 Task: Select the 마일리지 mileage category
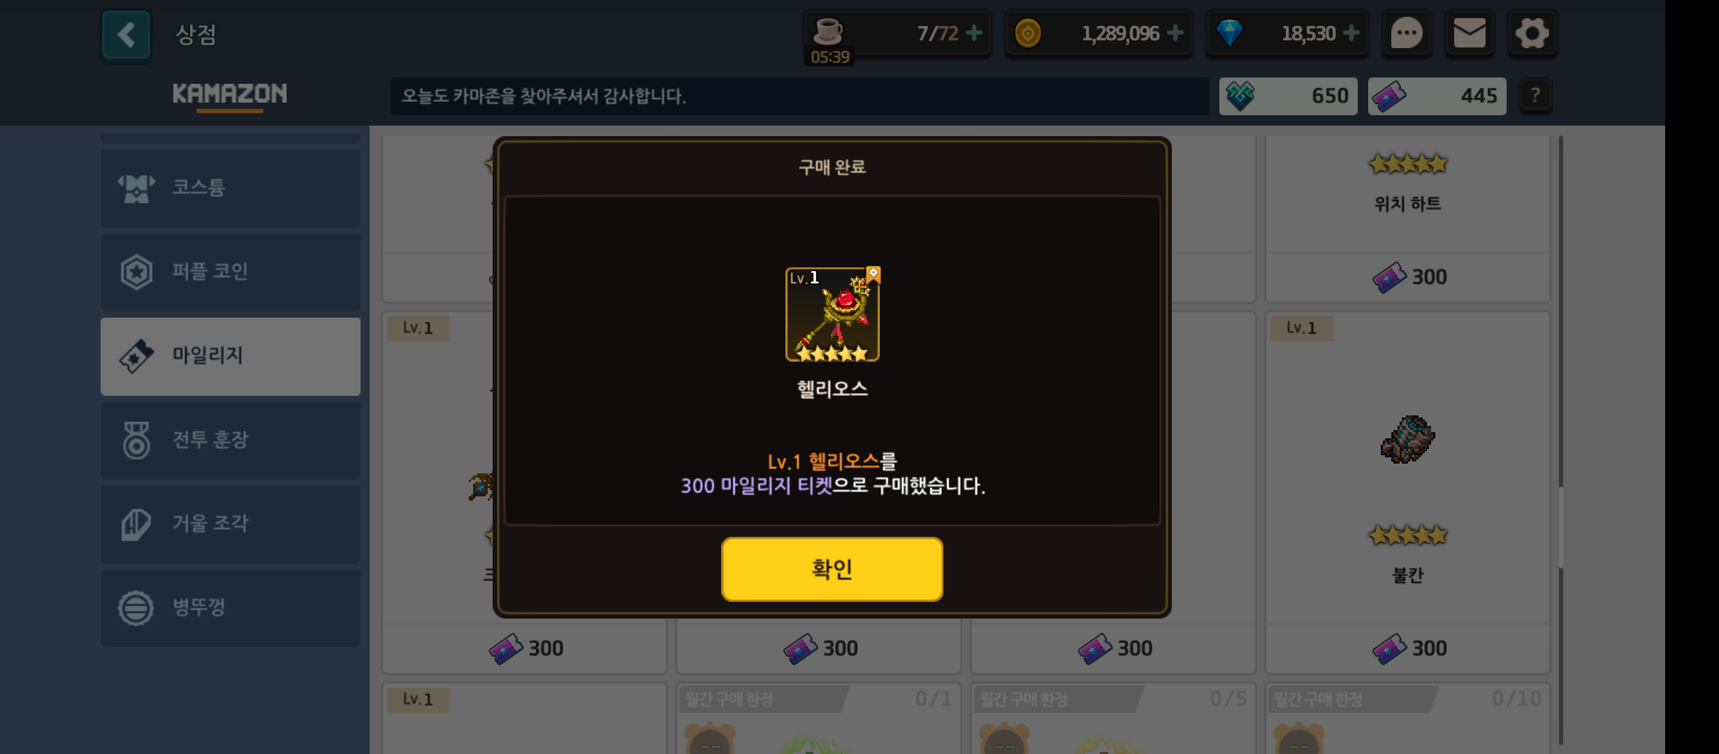tap(231, 356)
